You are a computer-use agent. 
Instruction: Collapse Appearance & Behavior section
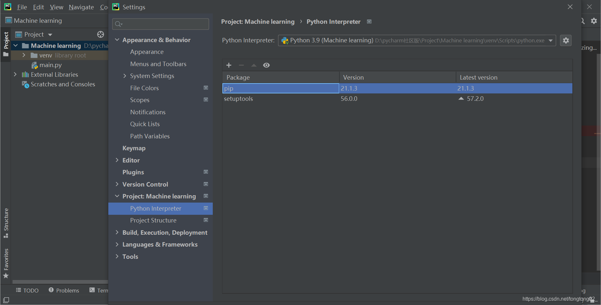[117, 40]
